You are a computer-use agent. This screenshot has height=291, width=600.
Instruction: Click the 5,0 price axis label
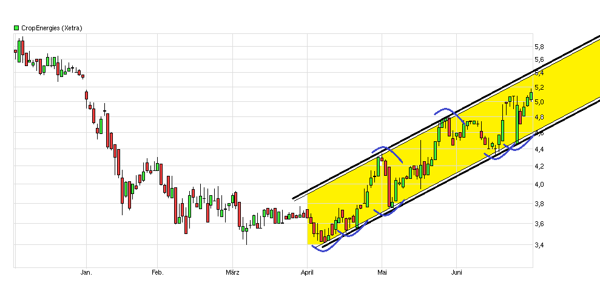click(x=539, y=102)
